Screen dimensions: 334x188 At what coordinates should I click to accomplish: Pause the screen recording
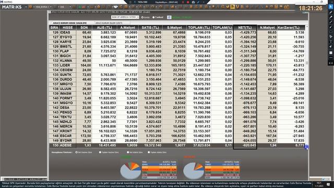tap(183, 2)
